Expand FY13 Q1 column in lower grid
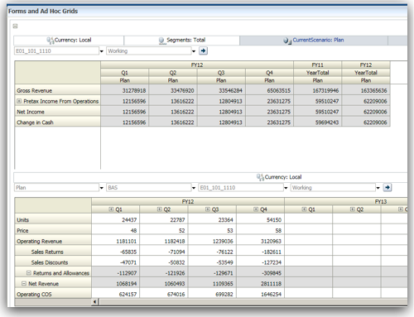 coord(304,209)
